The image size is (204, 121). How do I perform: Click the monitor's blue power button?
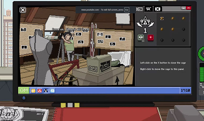point(24,98)
